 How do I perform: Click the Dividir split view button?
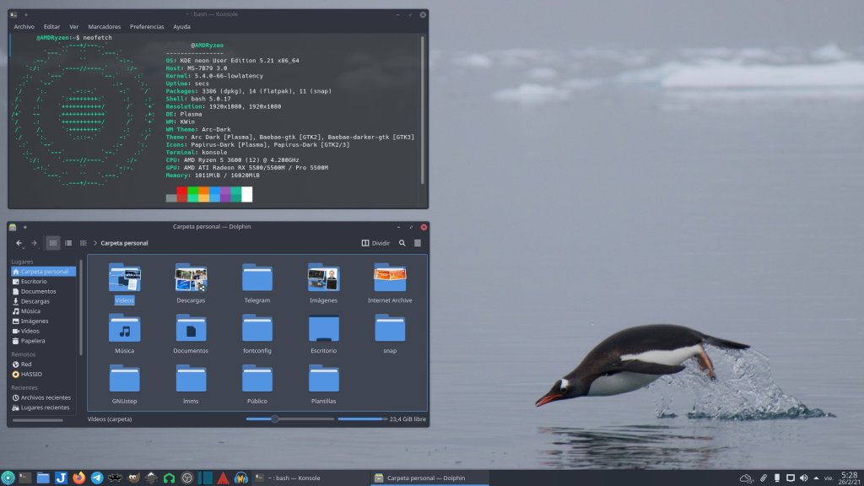pyautogui.click(x=376, y=243)
